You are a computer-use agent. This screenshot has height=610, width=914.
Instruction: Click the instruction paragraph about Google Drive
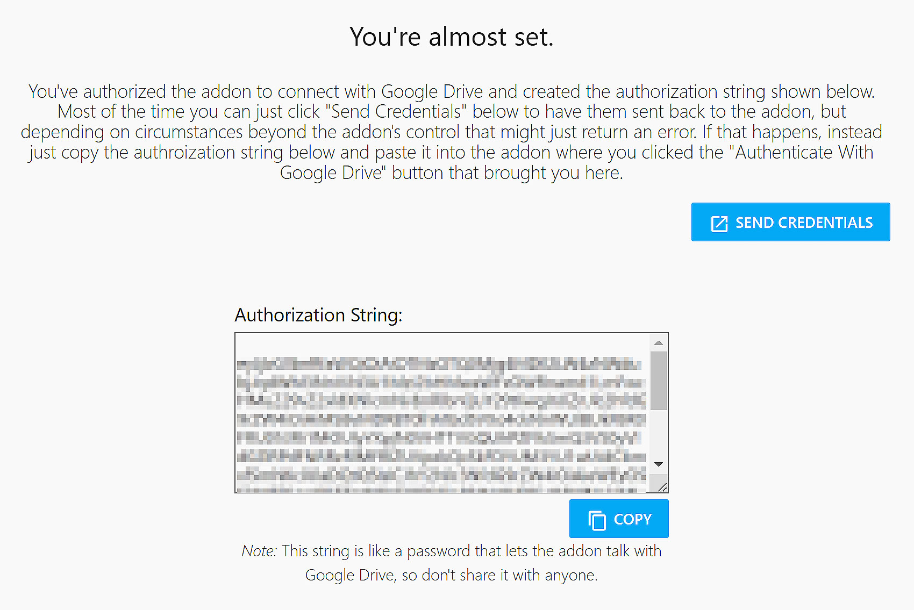coord(452,132)
